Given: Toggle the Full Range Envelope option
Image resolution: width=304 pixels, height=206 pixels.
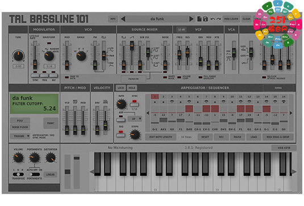Looking at the screenshot, I should [x=201, y=77].
